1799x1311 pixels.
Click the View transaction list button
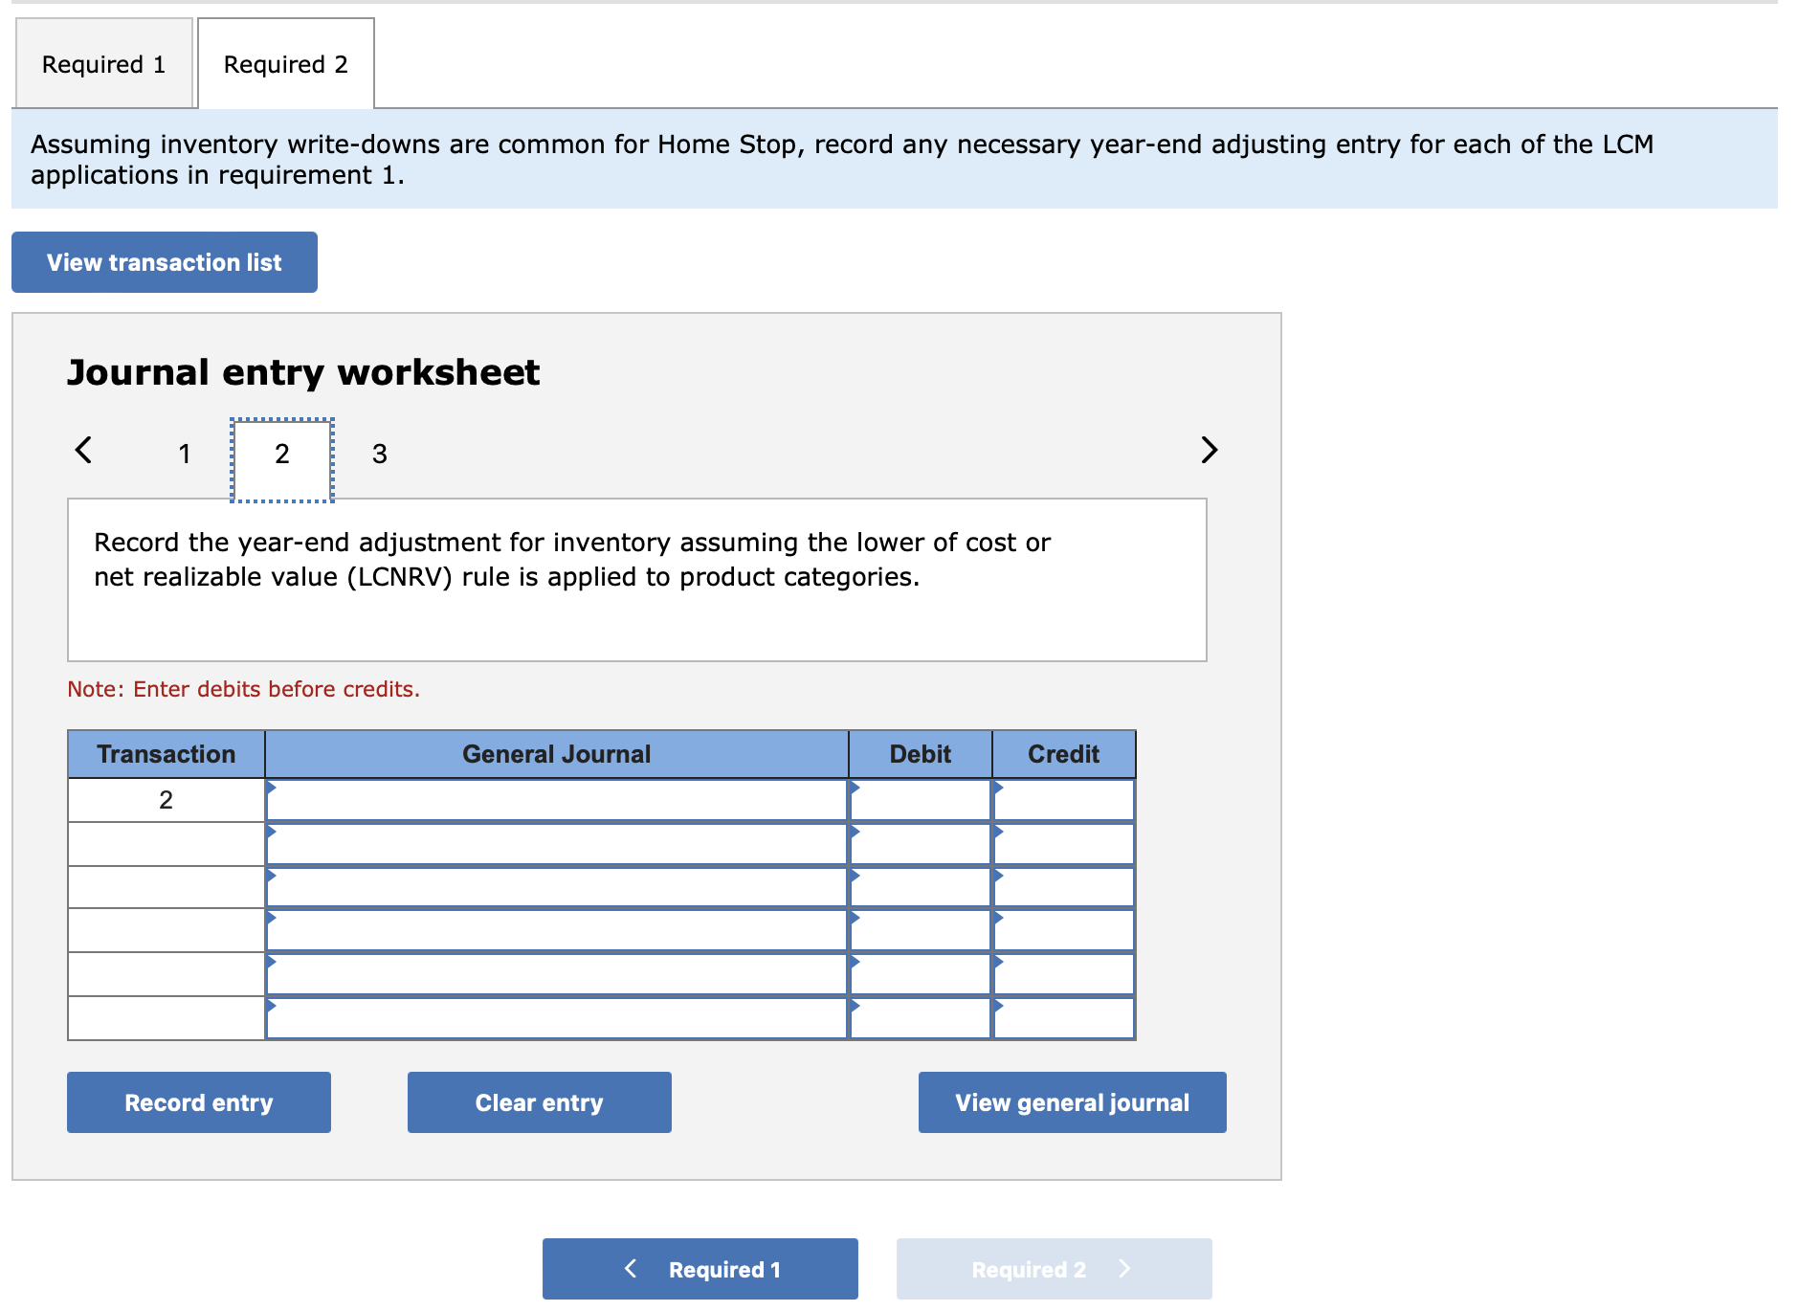pyautogui.click(x=163, y=261)
